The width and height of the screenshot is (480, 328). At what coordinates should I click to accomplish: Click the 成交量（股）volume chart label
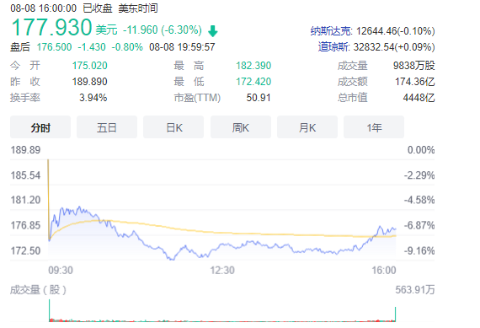(x=38, y=290)
